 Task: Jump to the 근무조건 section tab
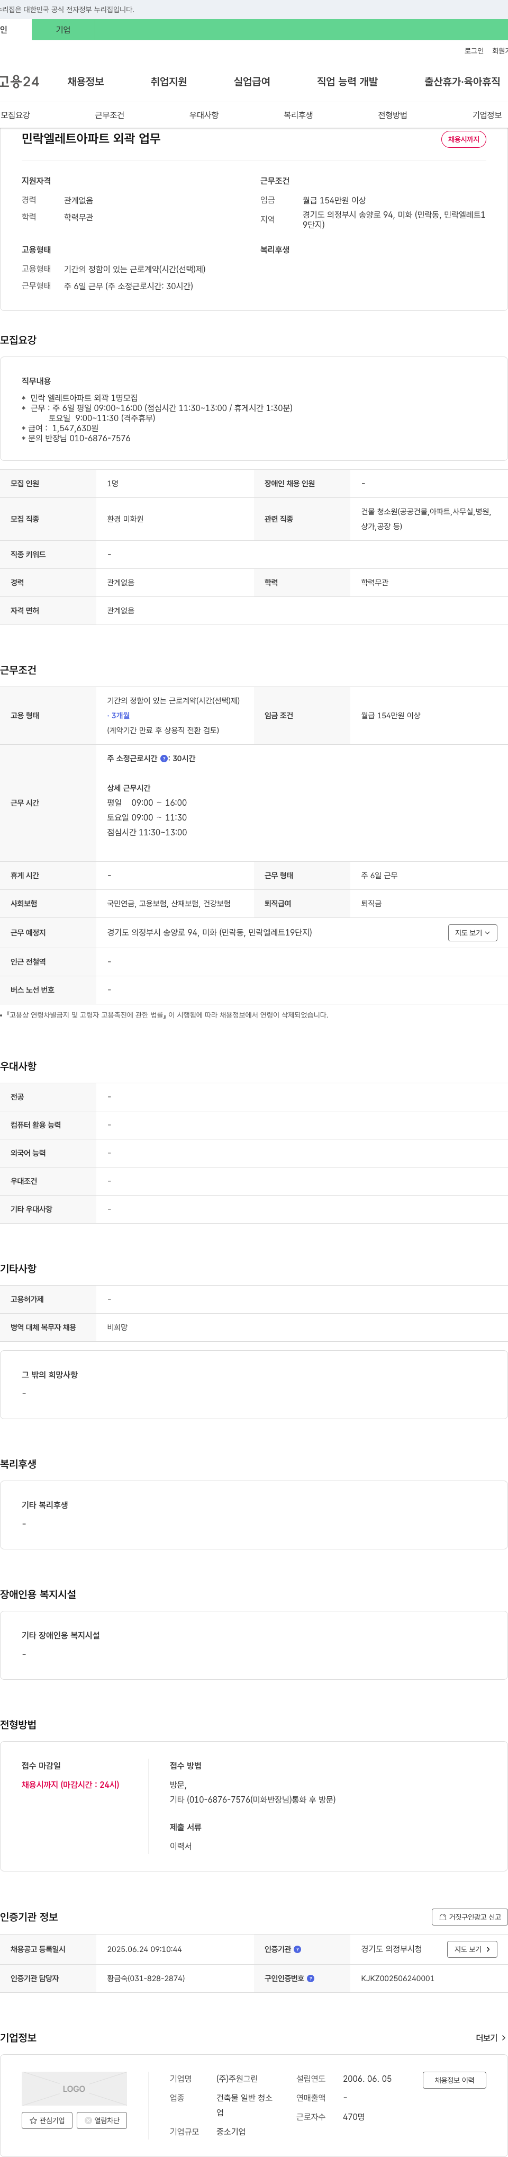click(110, 115)
